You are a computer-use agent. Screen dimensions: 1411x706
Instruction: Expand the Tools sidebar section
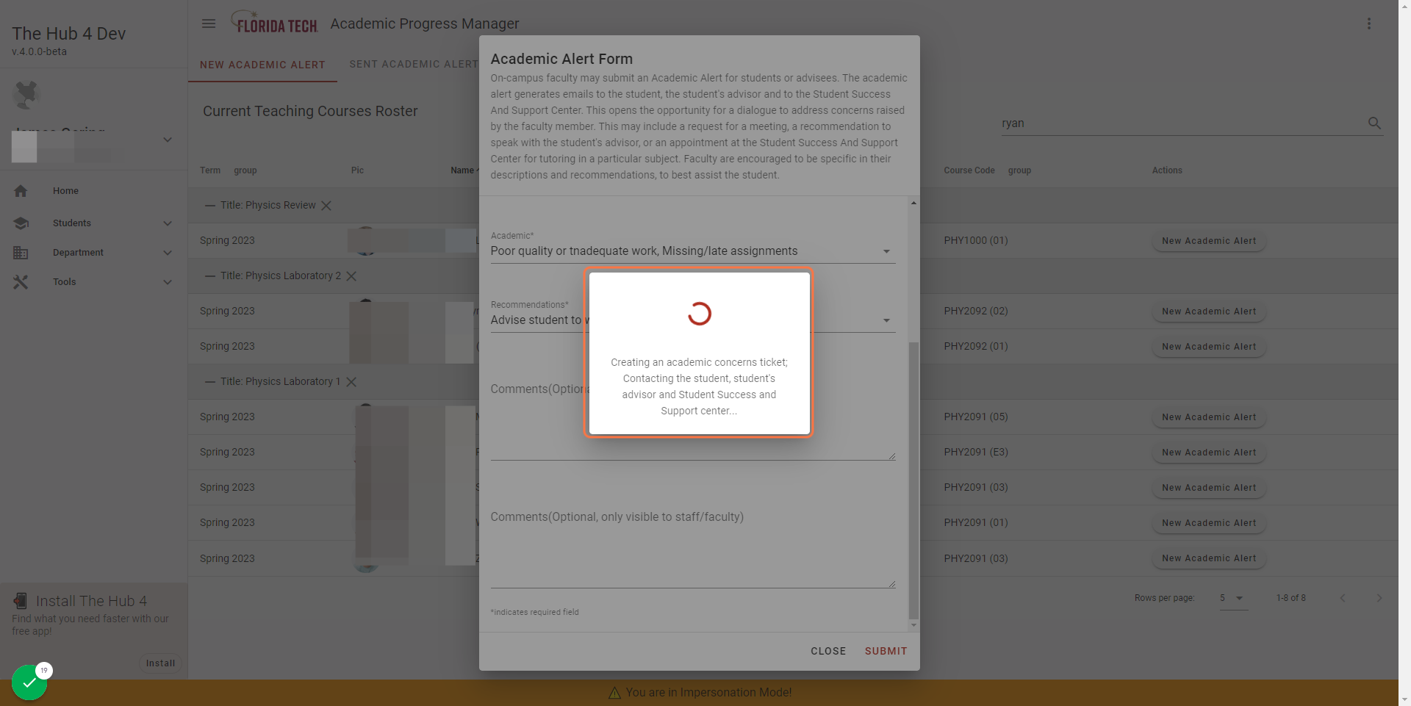click(168, 282)
